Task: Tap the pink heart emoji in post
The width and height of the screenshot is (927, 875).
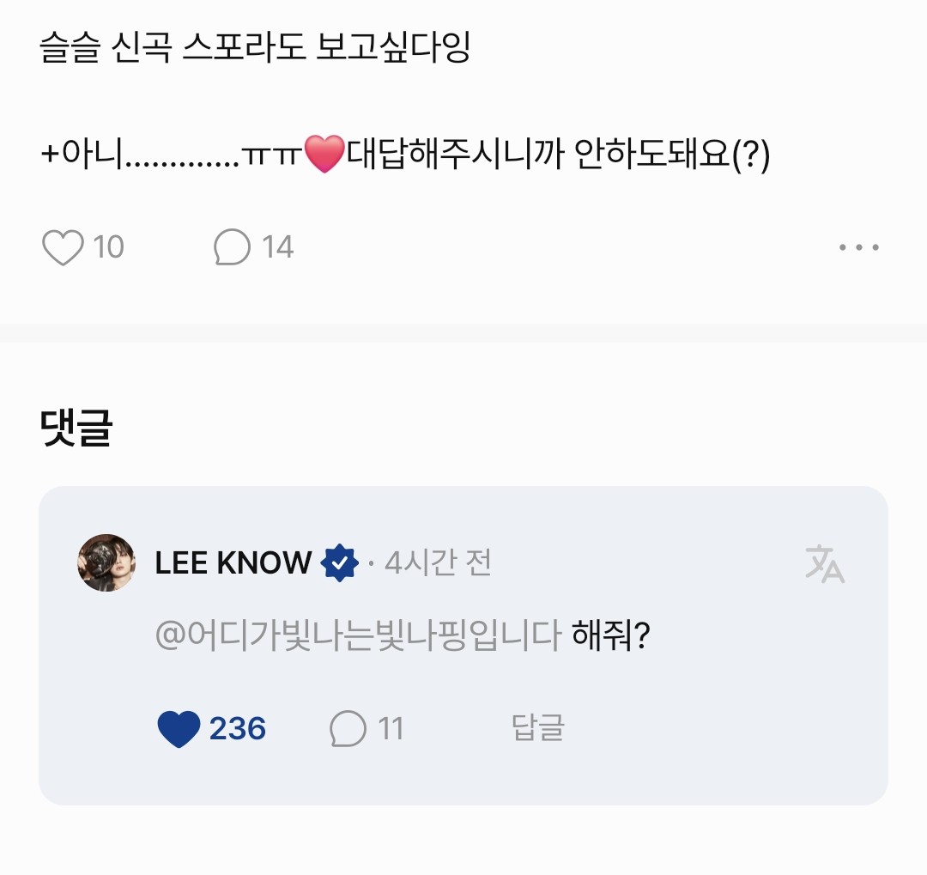Action: 324,155
